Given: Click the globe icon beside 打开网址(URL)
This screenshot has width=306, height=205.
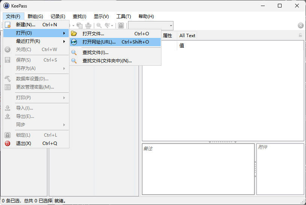Looking at the screenshot, I should tap(74, 42).
